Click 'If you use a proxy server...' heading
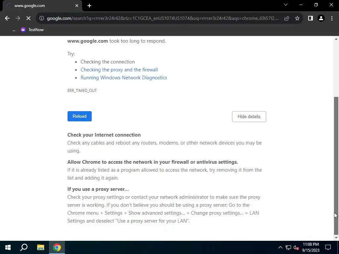The image size is (339, 254). (98, 189)
